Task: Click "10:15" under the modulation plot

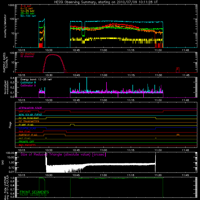Action: tap(21, 100)
